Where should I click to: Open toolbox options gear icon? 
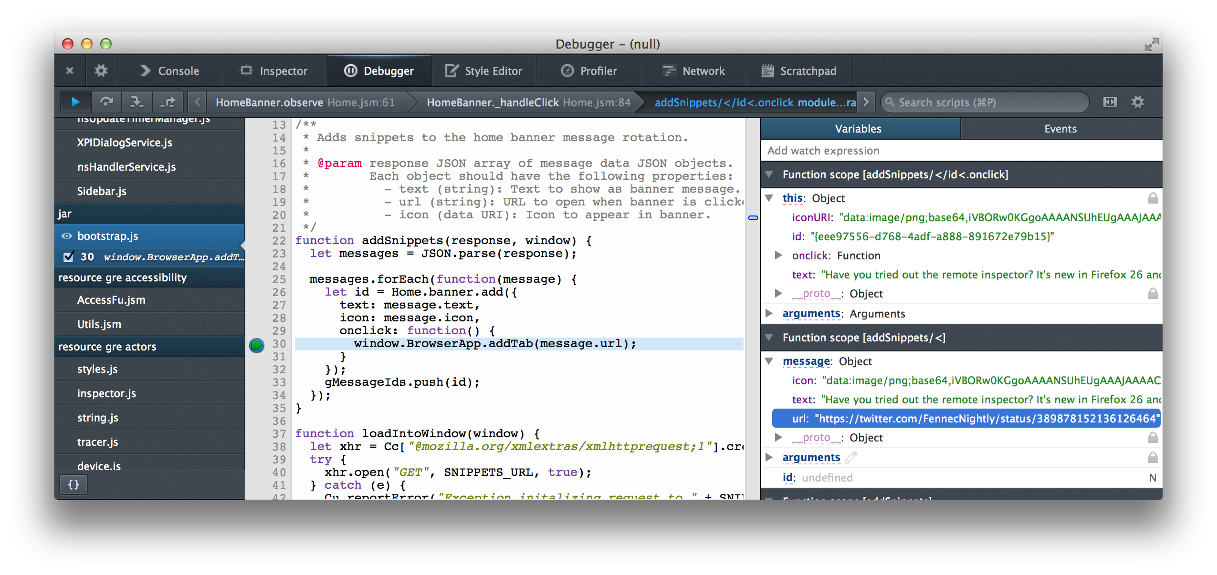(x=101, y=71)
